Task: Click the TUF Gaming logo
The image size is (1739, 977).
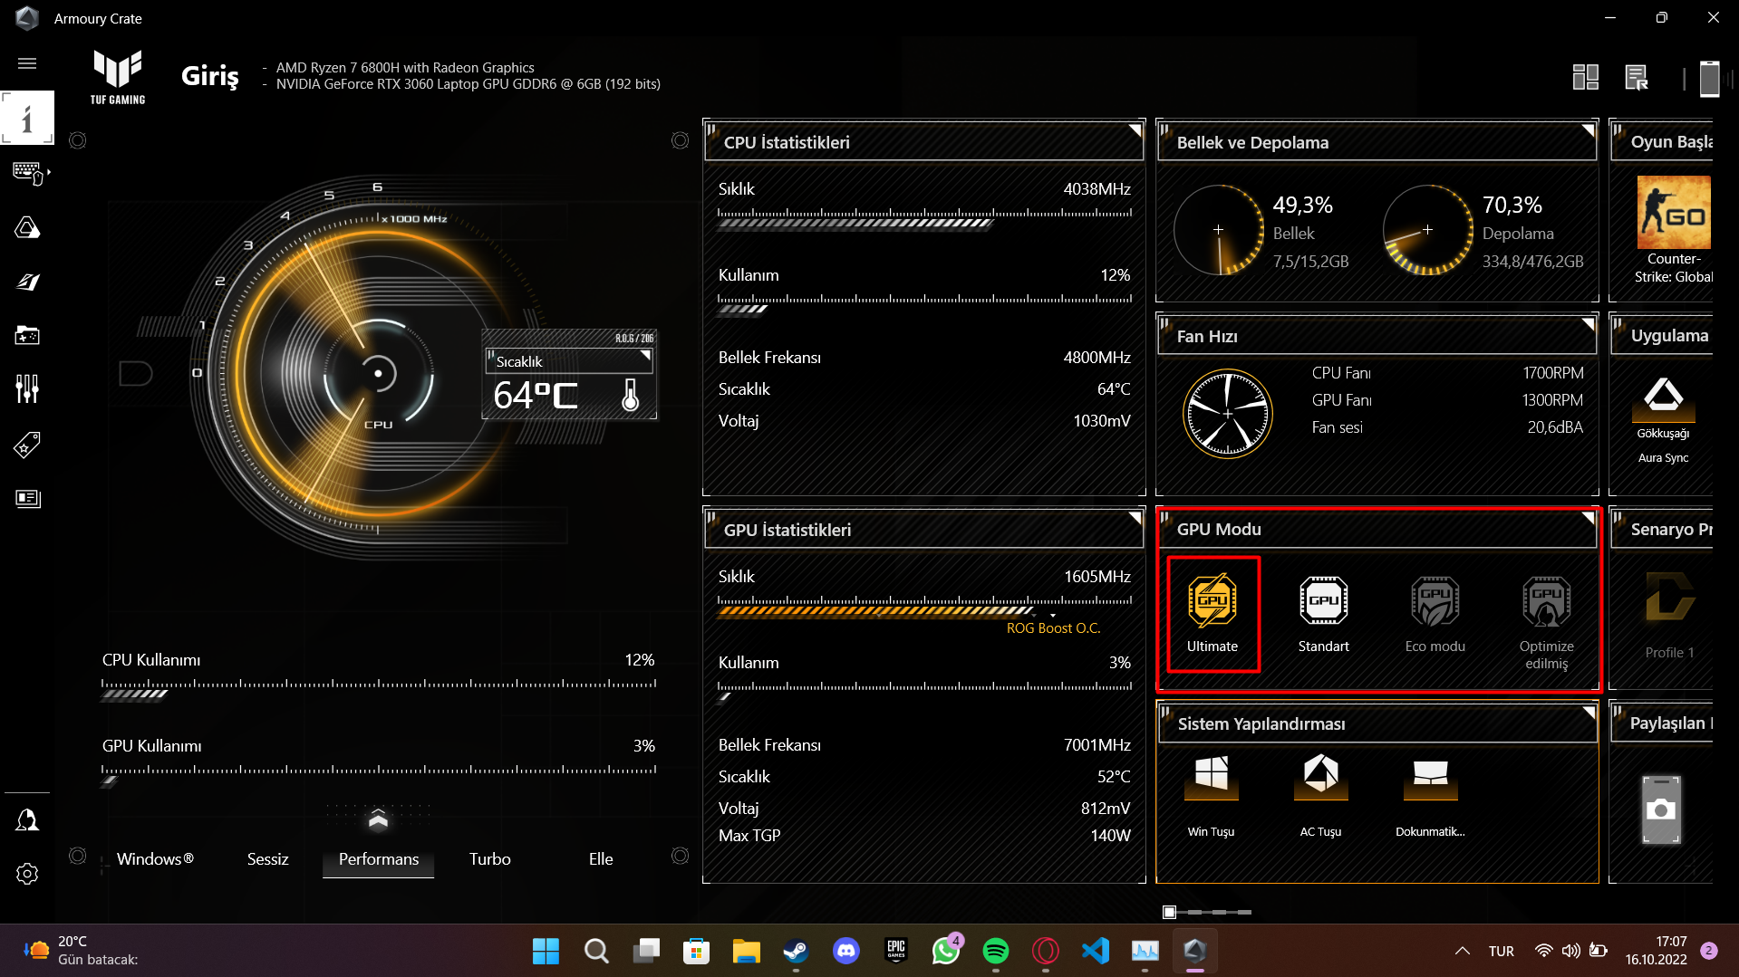Action: 118,77
